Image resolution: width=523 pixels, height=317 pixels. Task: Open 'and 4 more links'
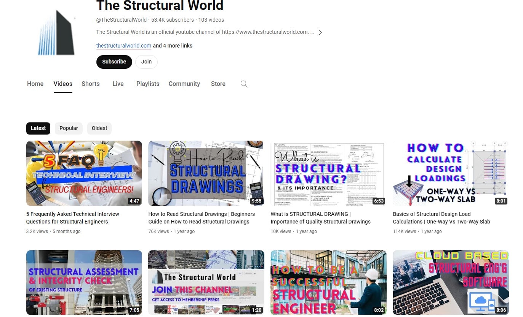coord(173,46)
